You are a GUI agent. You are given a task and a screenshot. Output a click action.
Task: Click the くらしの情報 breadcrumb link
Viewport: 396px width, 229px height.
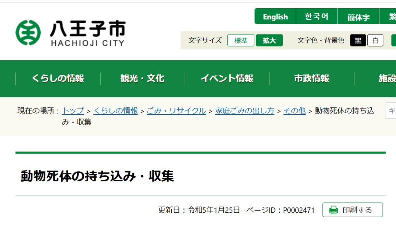pyautogui.click(x=116, y=111)
